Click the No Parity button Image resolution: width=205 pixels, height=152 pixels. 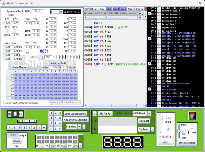(105, 113)
